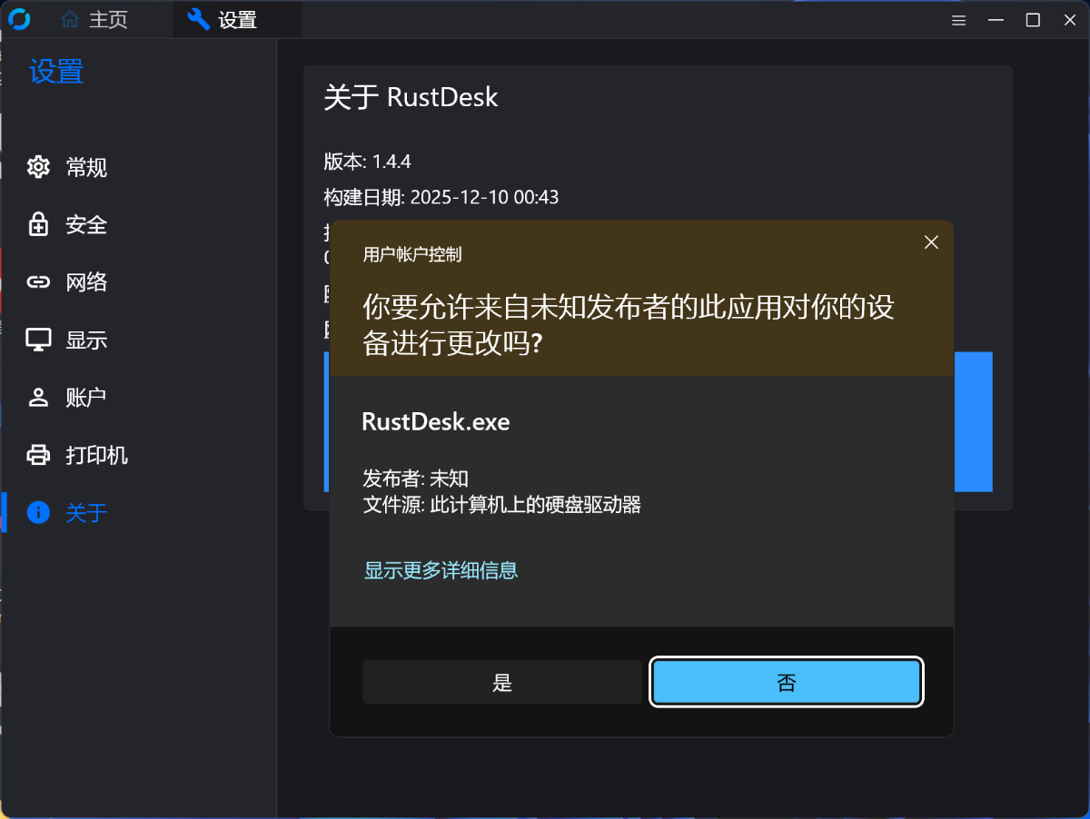Image resolution: width=1090 pixels, height=819 pixels.
Task: Click 否 to deny changes
Action: tap(787, 683)
